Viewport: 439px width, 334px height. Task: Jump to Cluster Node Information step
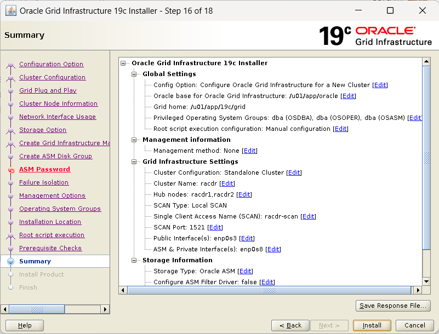[58, 103]
